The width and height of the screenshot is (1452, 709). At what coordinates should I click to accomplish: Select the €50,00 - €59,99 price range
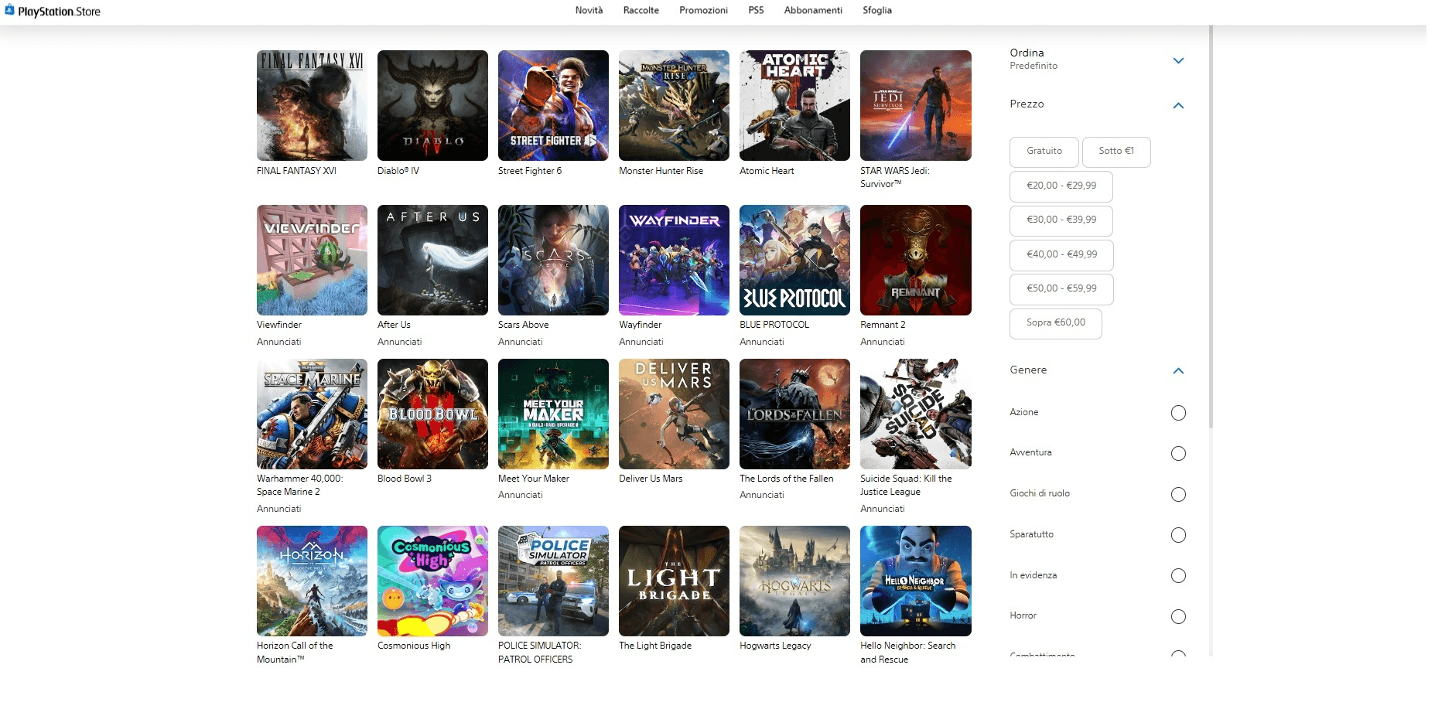1061,289
